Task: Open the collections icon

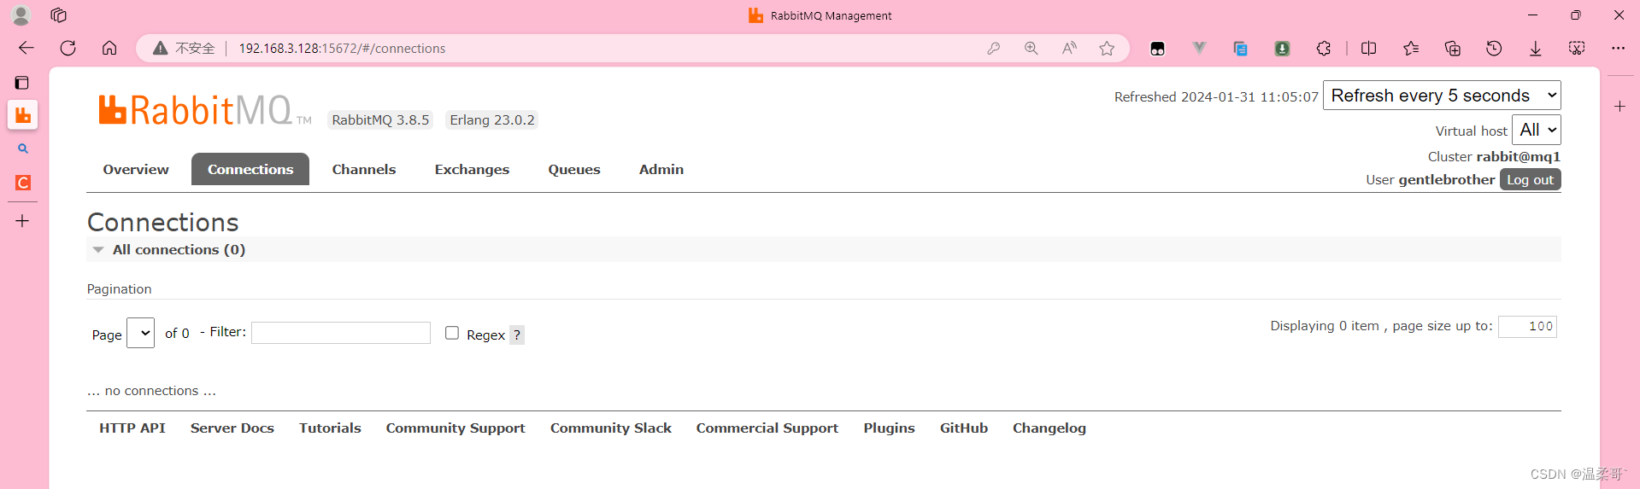Action: 1452,49
